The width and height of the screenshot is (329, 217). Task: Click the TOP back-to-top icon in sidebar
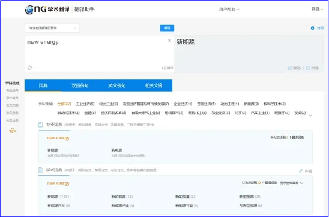click(13, 131)
